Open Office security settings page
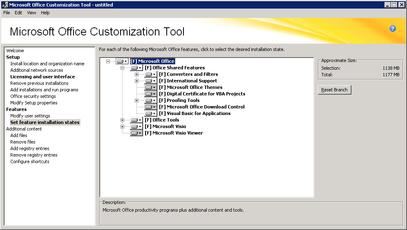This screenshot has width=407, height=230. coord(33,96)
